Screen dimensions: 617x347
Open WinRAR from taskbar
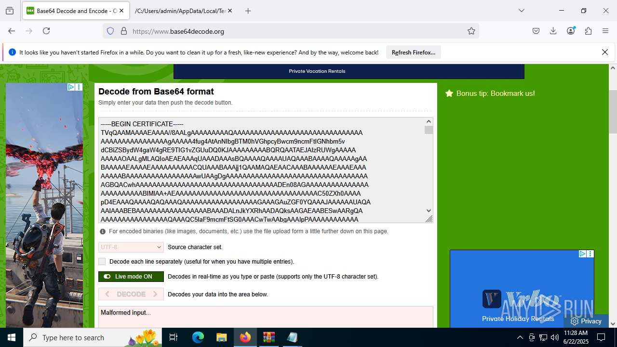(x=268, y=337)
